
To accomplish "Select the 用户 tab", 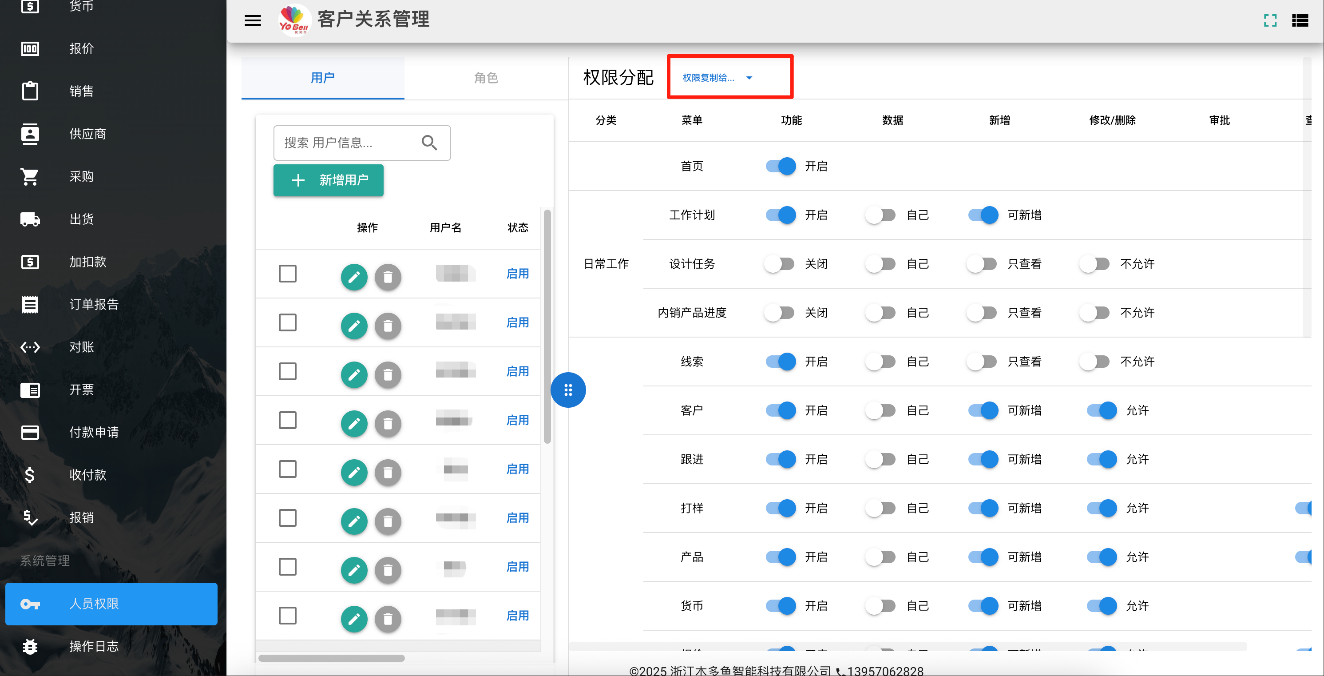I will (x=323, y=78).
